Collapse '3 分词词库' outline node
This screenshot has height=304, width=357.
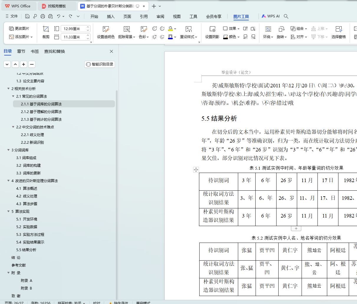point(8,150)
